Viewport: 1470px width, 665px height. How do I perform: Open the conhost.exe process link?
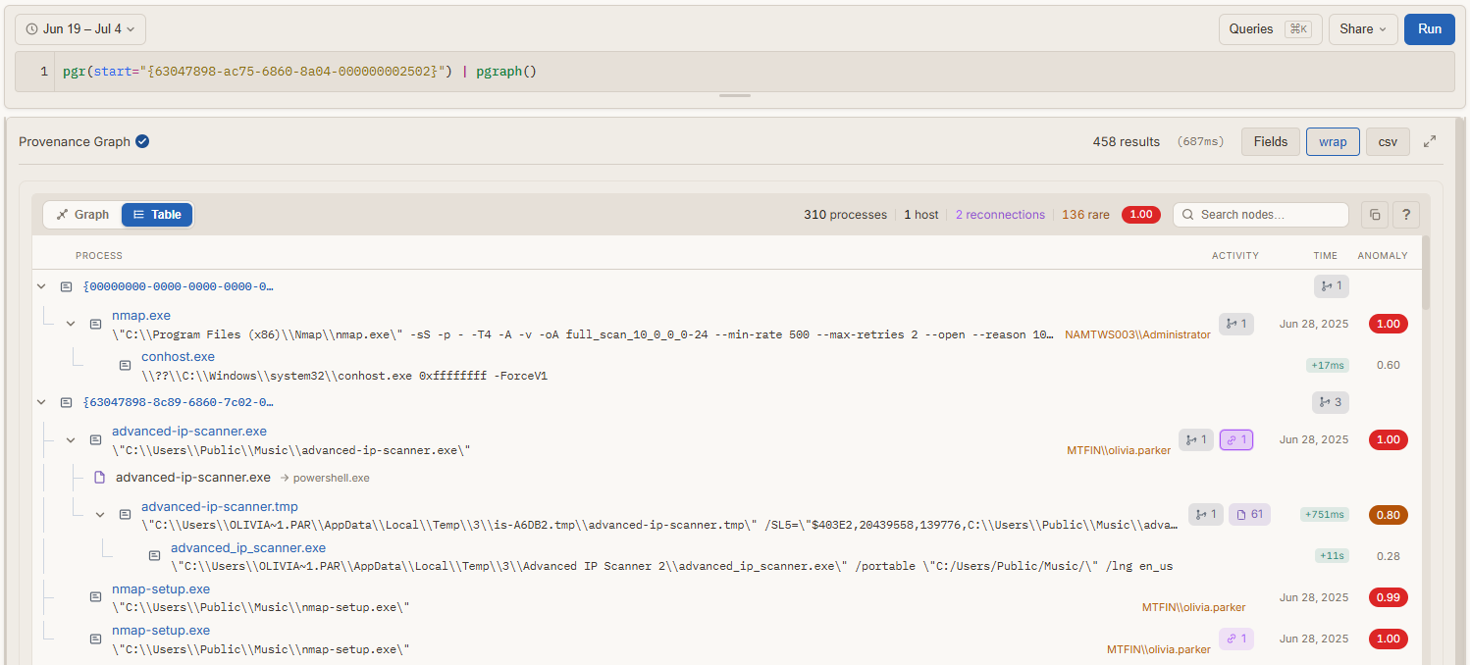click(x=178, y=357)
